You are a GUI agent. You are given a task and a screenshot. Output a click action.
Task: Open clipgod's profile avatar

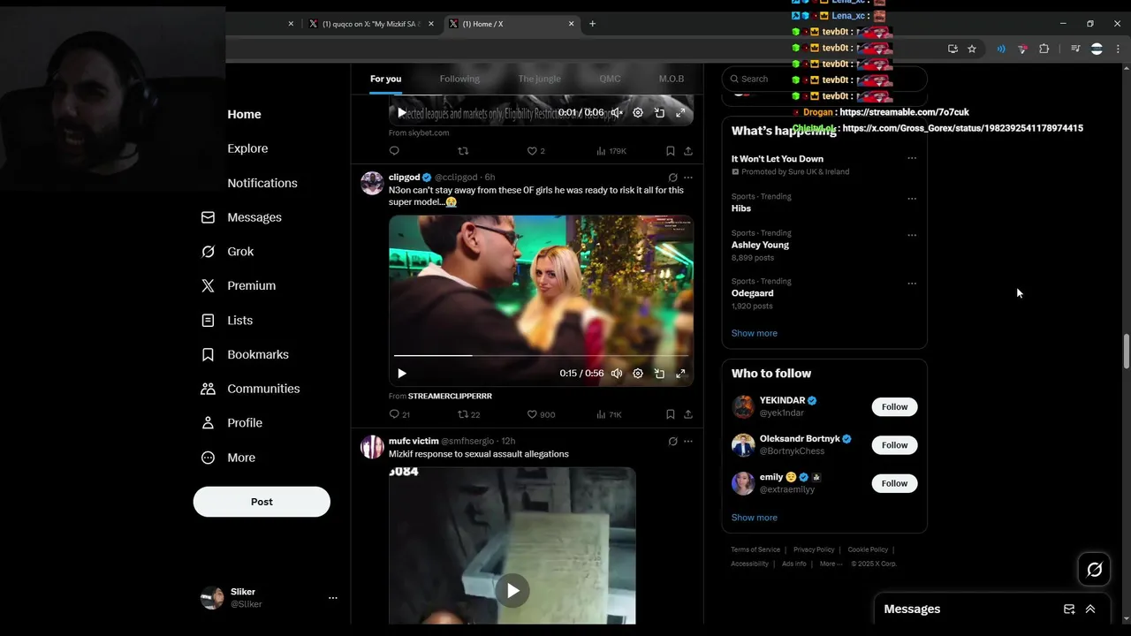(x=372, y=183)
